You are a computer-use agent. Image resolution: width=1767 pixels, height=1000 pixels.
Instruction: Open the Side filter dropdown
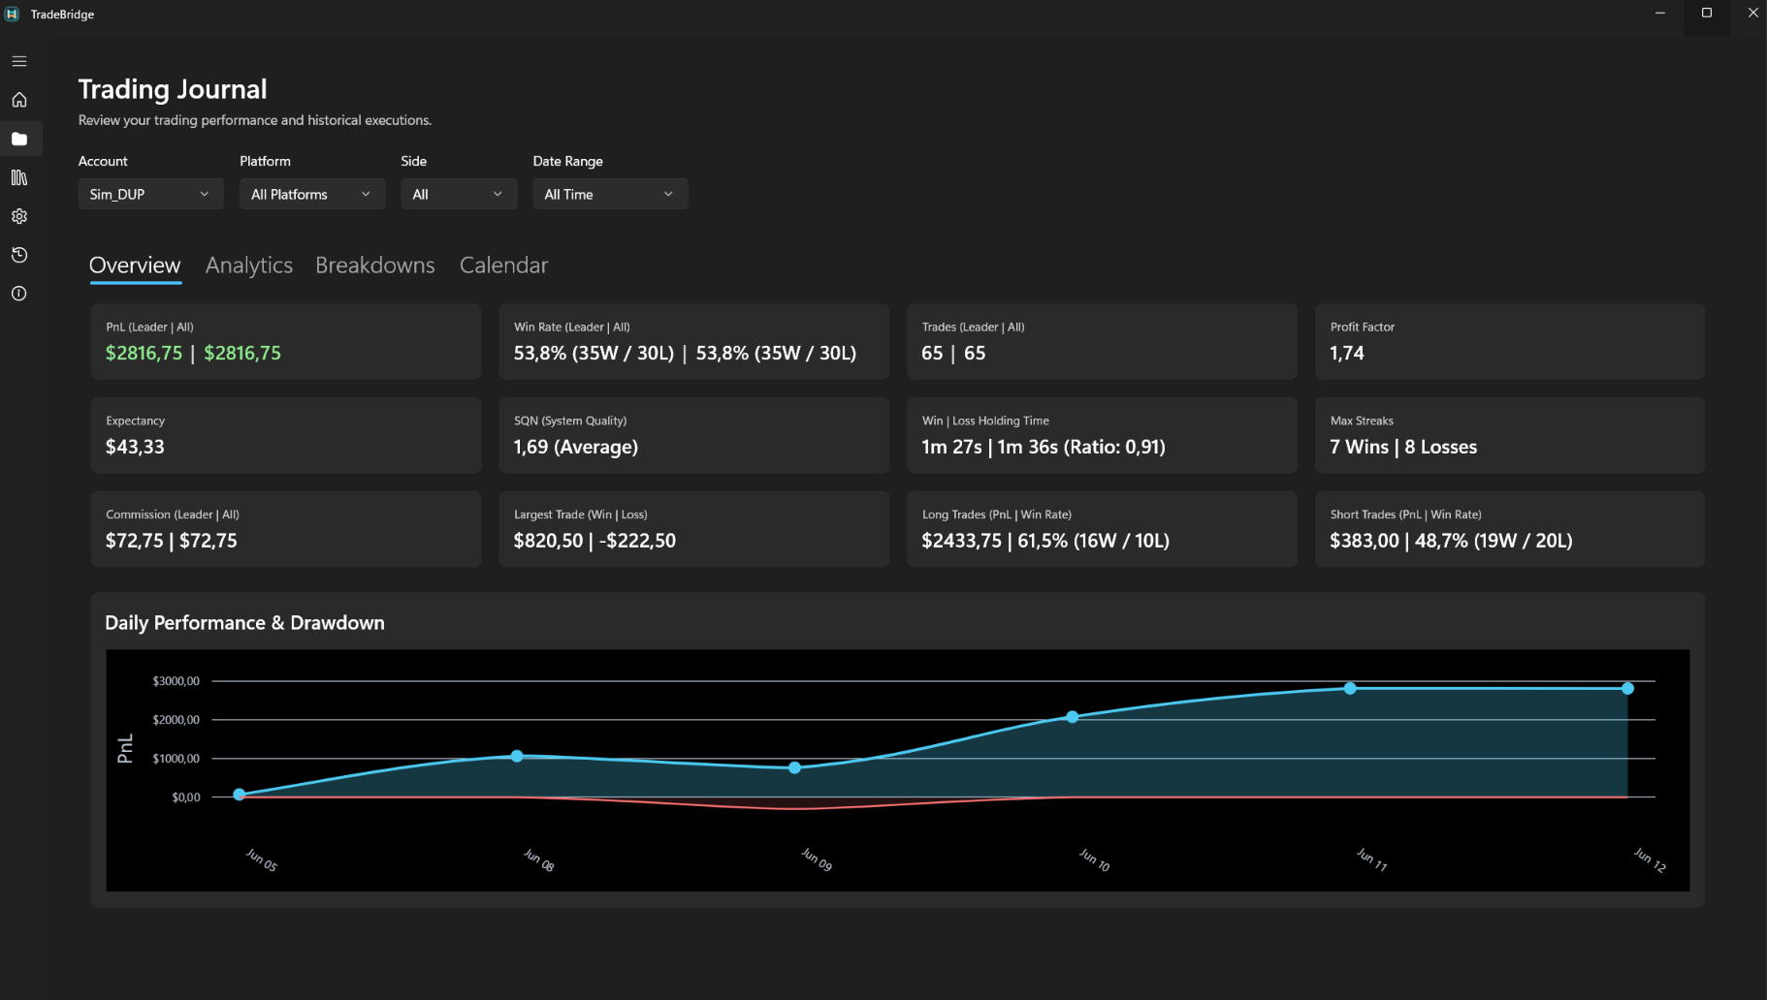pyautogui.click(x=459, y=194)
